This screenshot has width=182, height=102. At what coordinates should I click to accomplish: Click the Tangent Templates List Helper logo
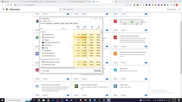[x=76, y=86]
